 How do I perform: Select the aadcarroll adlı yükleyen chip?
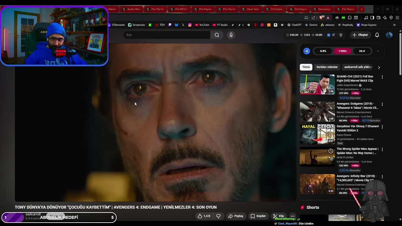pyautogui.click(x=358, y=67)
